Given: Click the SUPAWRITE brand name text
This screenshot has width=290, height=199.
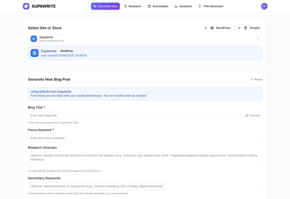Looking at the screenshot, I should [43, 6].
